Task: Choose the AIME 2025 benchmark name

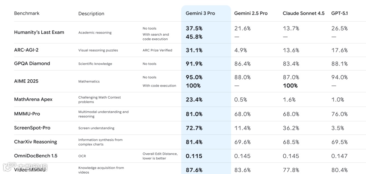Action: (x=26, y=81)
